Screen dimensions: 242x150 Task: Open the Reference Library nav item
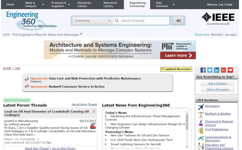coord(110,4)
